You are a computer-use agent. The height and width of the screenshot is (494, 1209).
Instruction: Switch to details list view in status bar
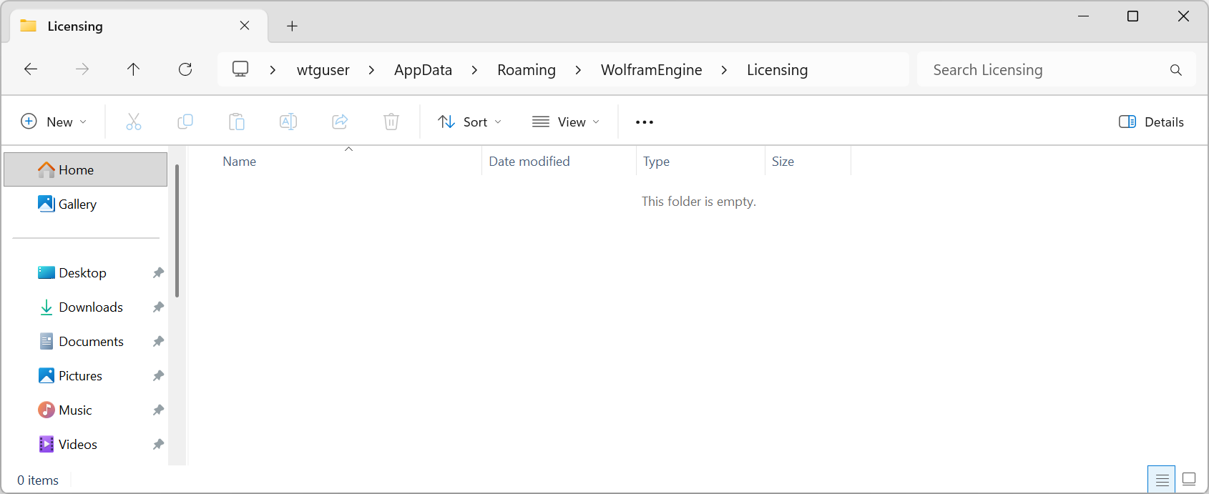click(x=1162, y=479)
